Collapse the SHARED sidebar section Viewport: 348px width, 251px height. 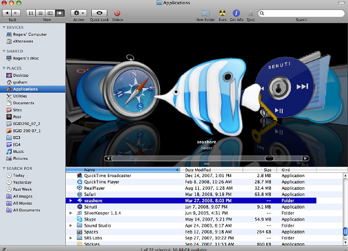tap(4, 51)
